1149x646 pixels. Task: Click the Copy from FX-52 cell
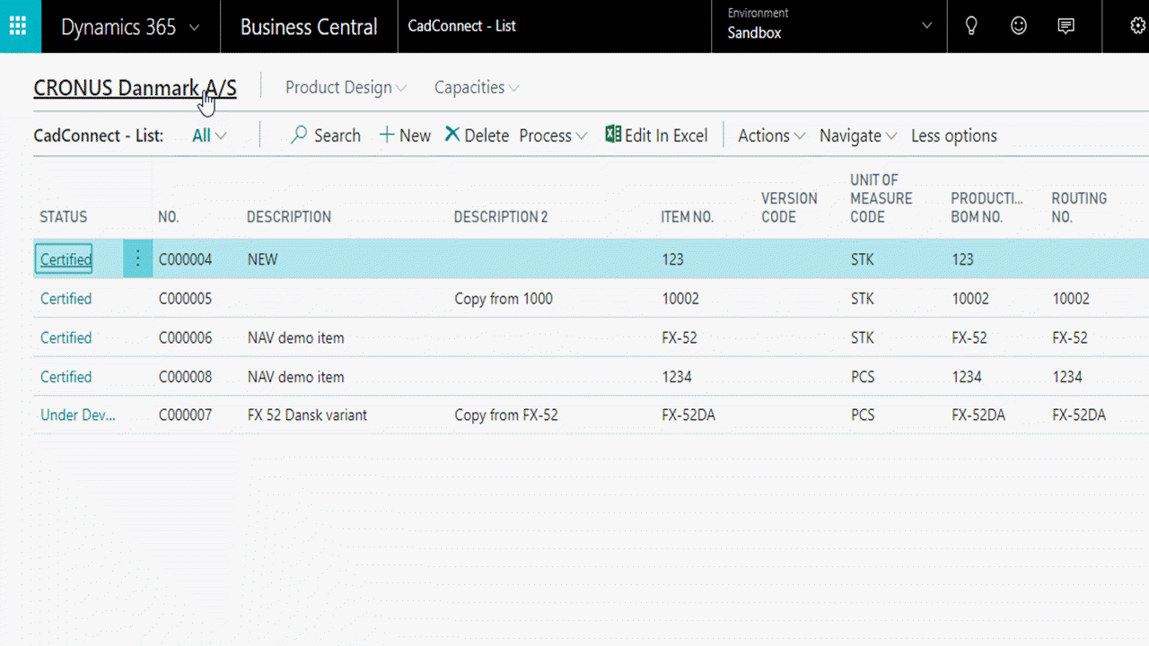point(506,415)
